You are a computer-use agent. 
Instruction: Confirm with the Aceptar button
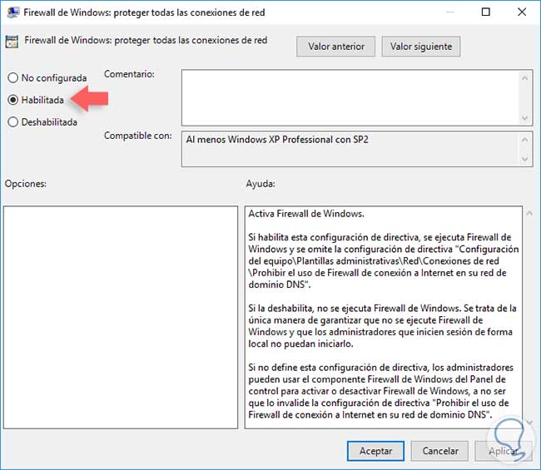pyautogui.click(x=375, y=451)
